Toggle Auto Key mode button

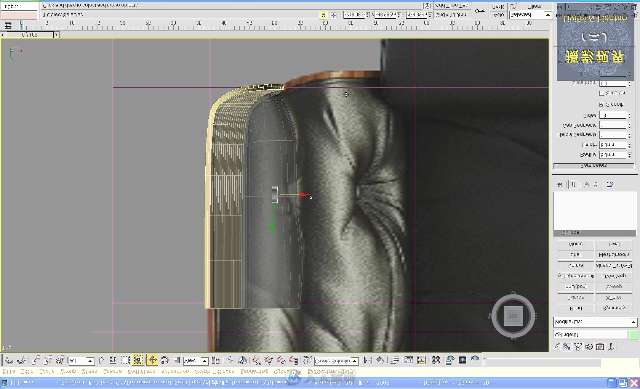click(499, 15)
